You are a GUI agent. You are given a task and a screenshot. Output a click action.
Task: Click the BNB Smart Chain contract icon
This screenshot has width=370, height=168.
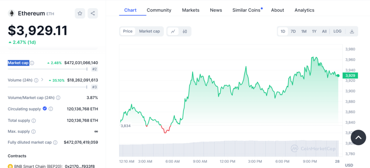pos(10,166)
